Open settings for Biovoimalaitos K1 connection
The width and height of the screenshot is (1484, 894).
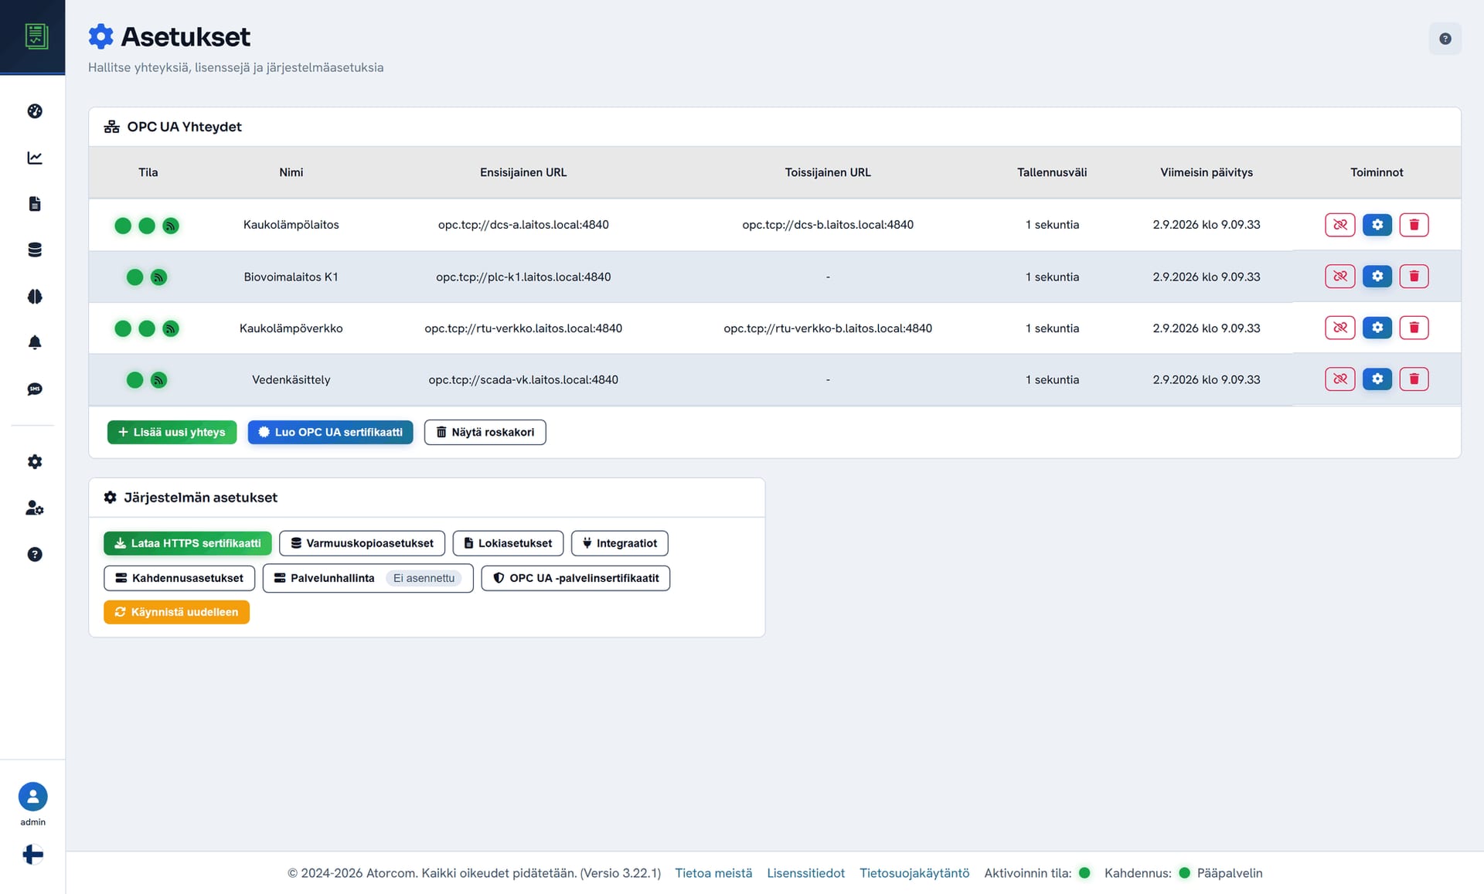(1377, 277)
